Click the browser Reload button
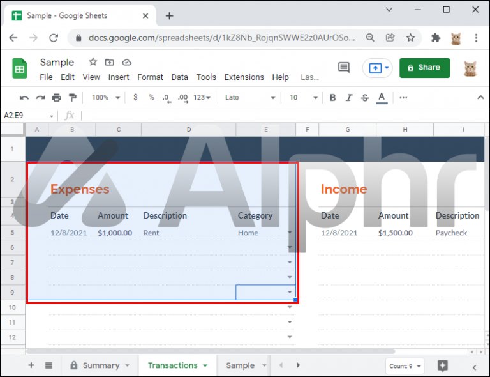Screen dimensions: 490x377 tap(54, 38)
